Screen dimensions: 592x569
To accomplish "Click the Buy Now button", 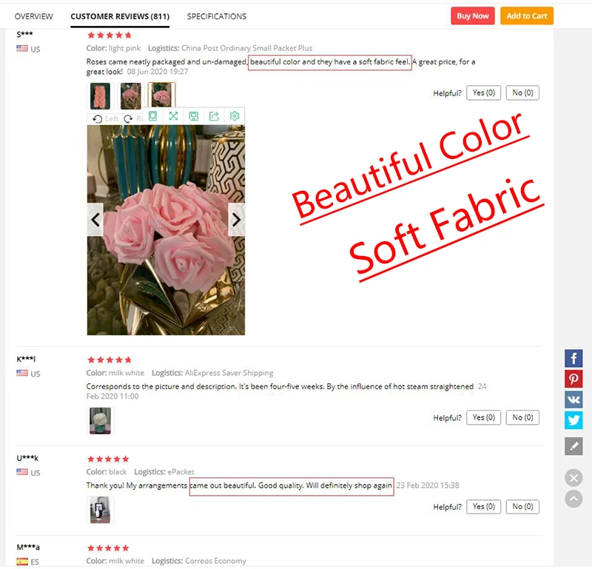I will point(473,16).
